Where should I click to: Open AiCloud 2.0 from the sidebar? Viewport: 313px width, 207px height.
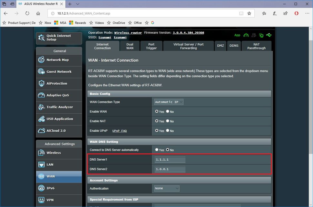point(59,131)
